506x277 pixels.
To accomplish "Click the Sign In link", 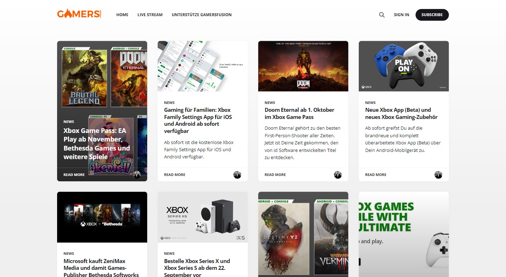I will pos(401,15).
